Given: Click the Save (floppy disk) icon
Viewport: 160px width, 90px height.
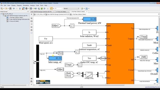Looking at the screenshot, I should (x=10, y=8).
